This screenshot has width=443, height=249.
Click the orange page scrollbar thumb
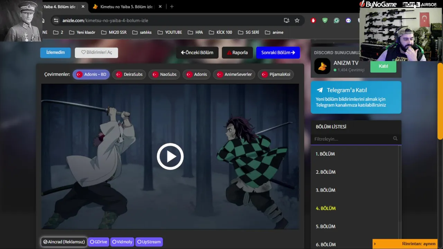[440, 101]
